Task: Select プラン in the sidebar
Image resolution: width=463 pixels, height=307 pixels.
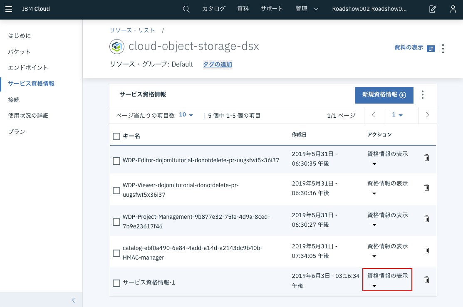Action: pyautogui.click(x=17, y=131)
